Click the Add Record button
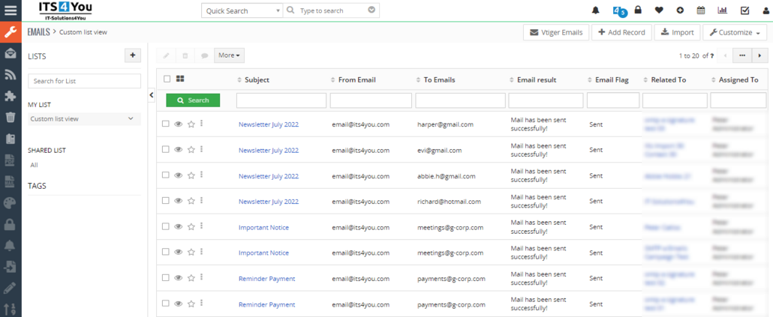The width and height of the screenshot is (773, 317). 621,32
